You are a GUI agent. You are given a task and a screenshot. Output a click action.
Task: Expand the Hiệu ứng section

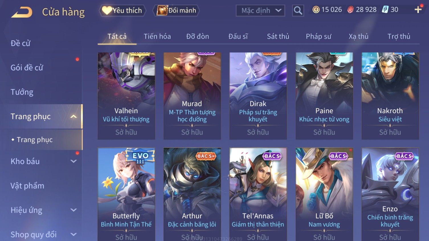73,210
